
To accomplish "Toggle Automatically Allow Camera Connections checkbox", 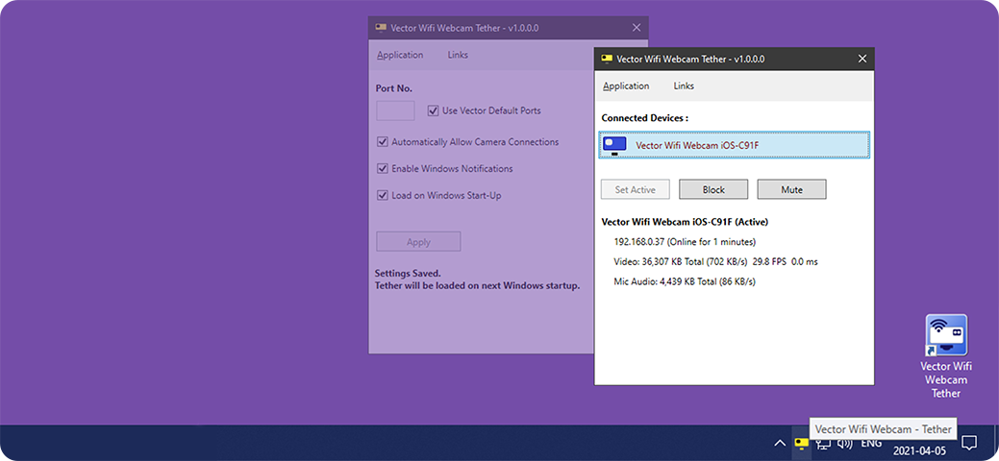I will (x=383, y=142).
